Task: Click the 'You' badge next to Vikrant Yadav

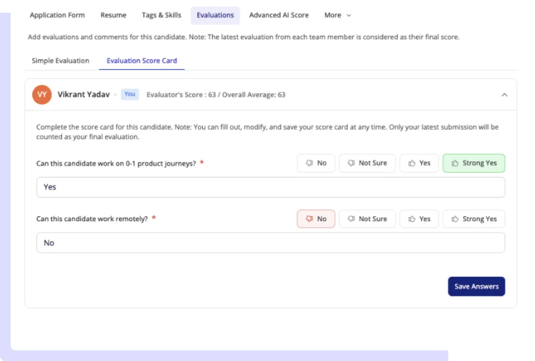Action: pyautogui.click(x=130, y=94)
